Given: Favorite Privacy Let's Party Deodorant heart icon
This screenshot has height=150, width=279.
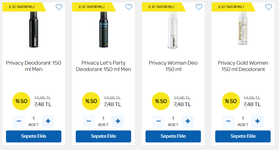Looking at the screenshot, I should point(129,7).
